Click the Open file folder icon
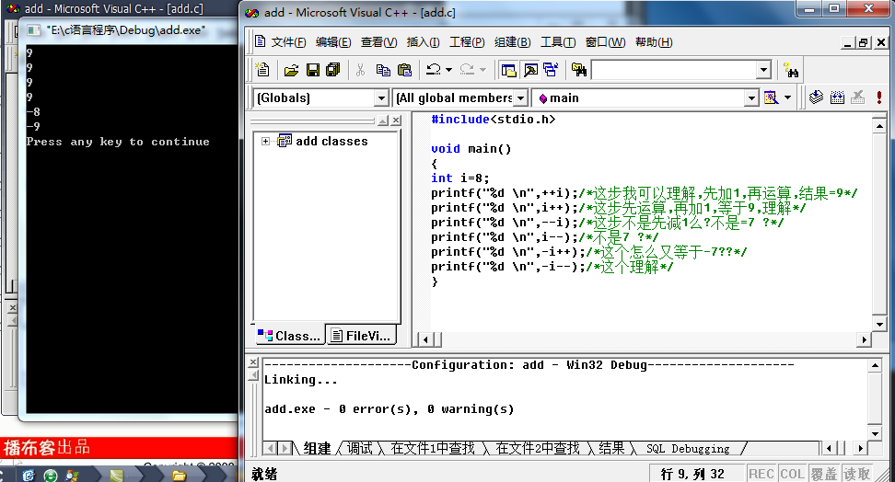Screen dimensions: 895x482 pyautogui.click(x=291, y=70)
